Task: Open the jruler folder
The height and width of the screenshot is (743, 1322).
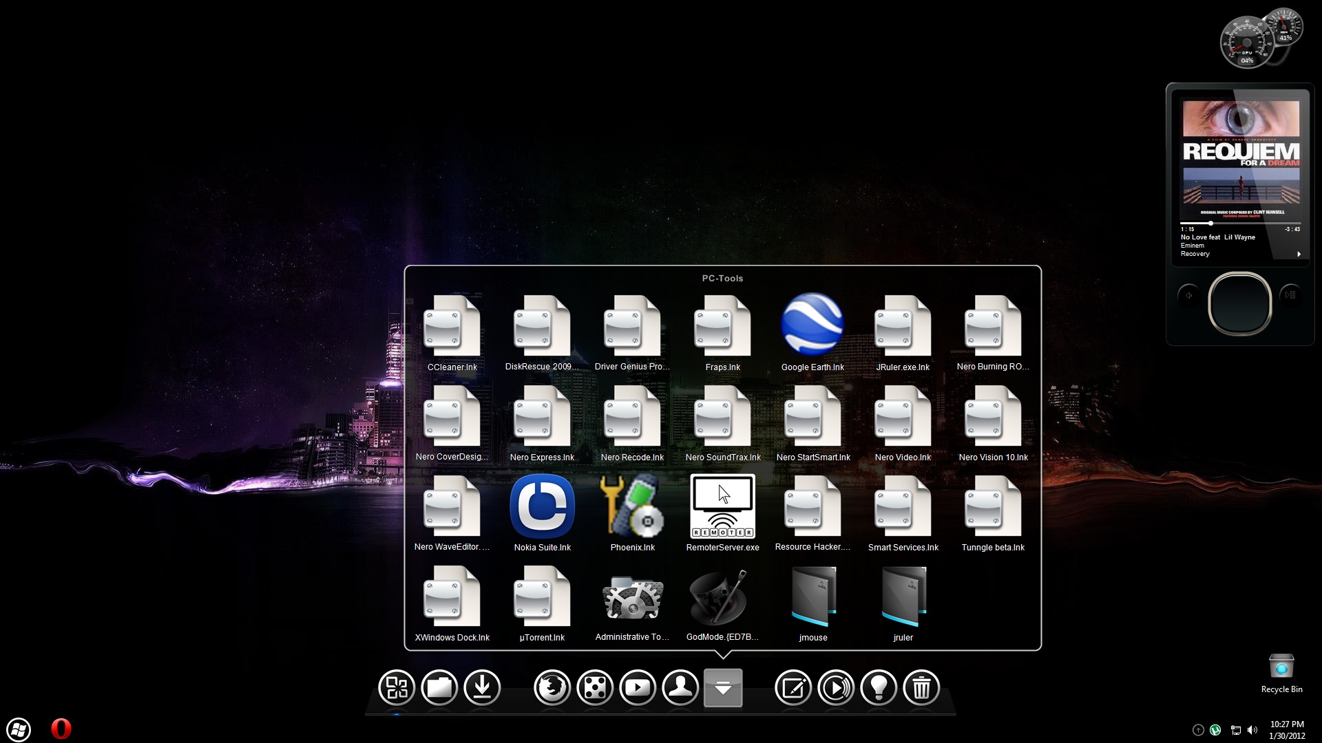Action: [903, 603]
